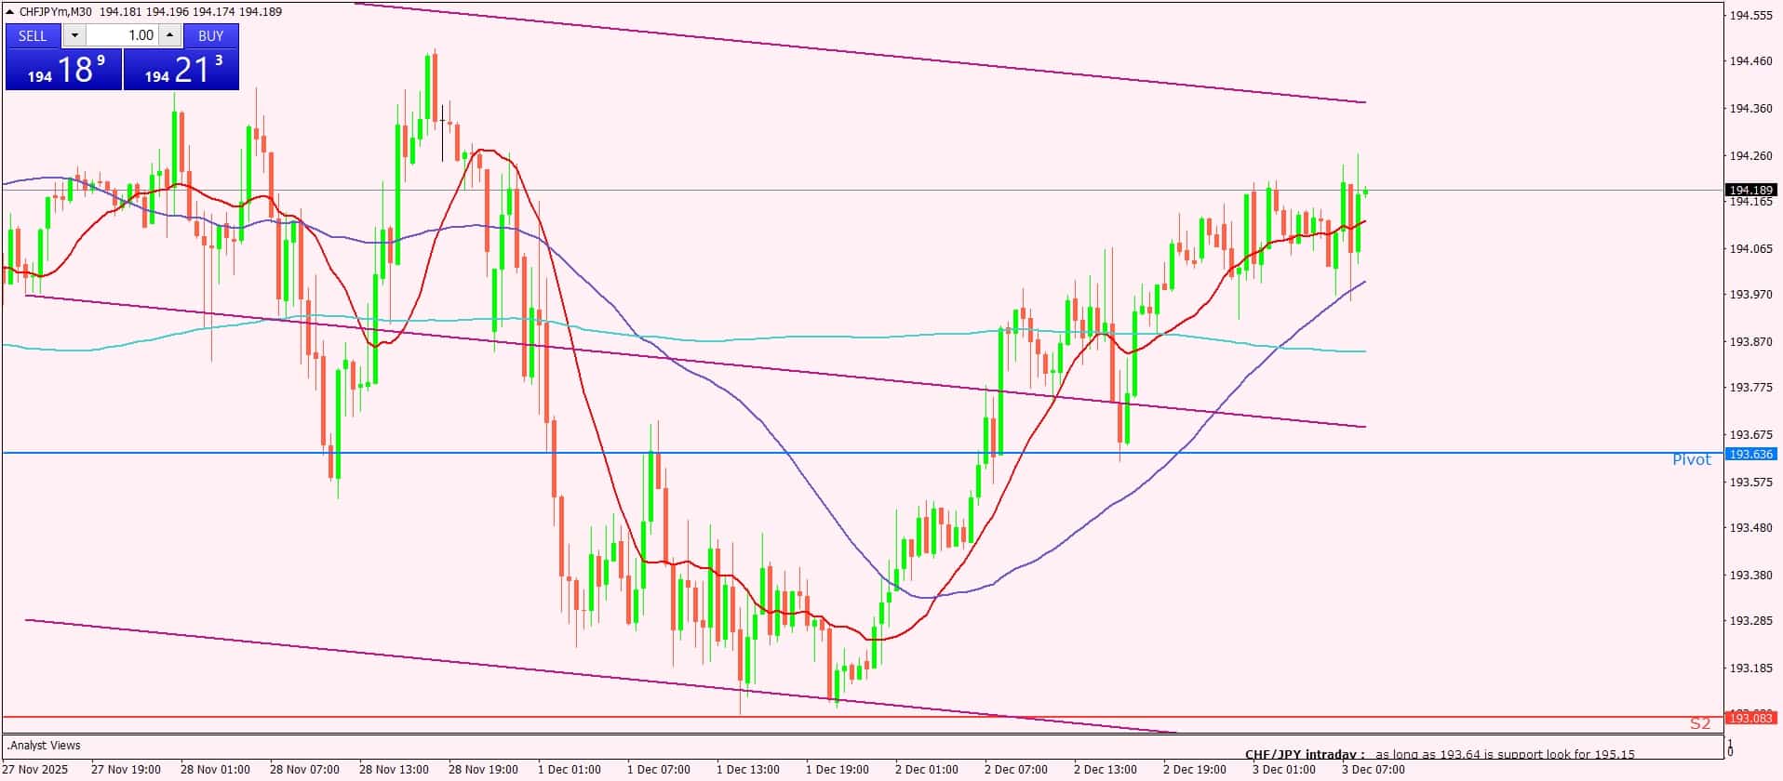Click the sell price 194.18 panel

(x=63, y=70)
